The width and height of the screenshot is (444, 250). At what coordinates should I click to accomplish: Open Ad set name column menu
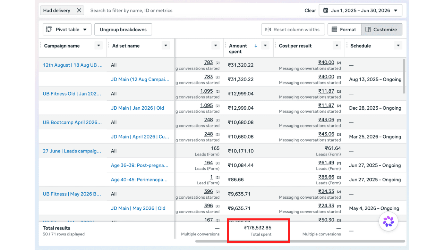[166, 45]
